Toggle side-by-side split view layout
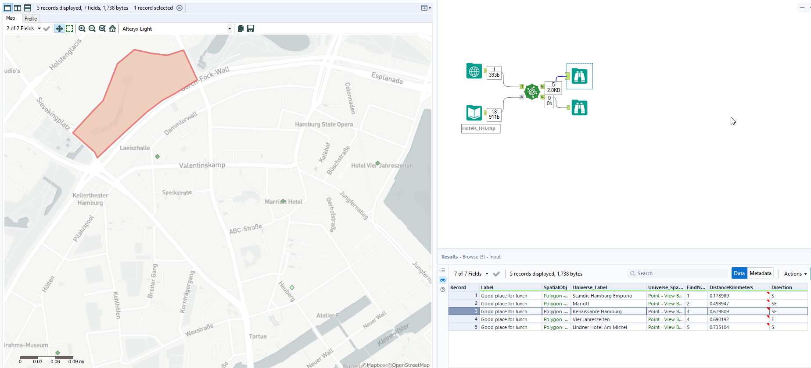 pyautogui.click(x=18, y=8)
